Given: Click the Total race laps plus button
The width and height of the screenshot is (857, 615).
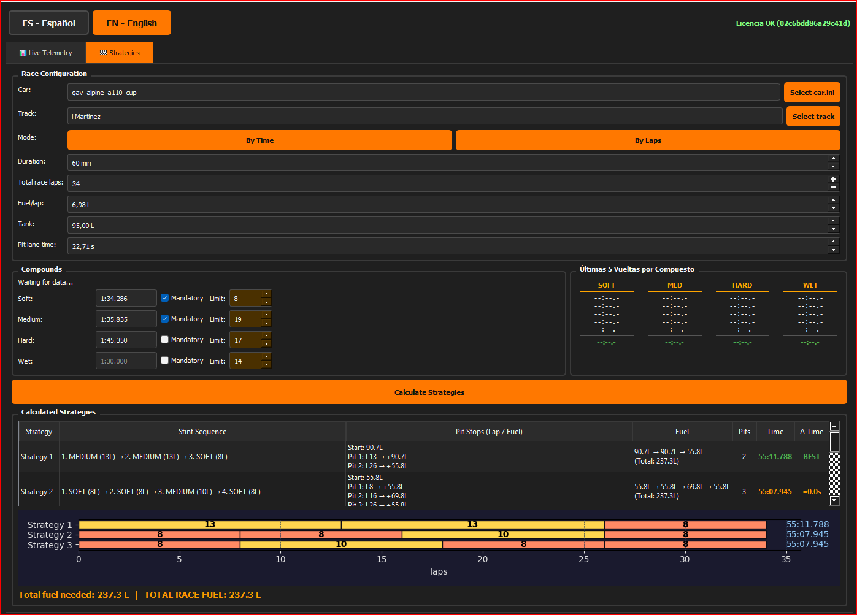Looking at the screenshot, I should [833, 180].
